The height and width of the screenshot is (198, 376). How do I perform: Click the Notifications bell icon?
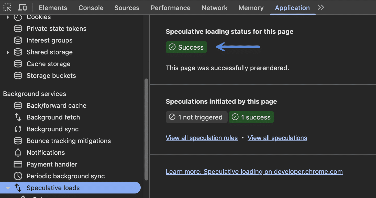18,152
